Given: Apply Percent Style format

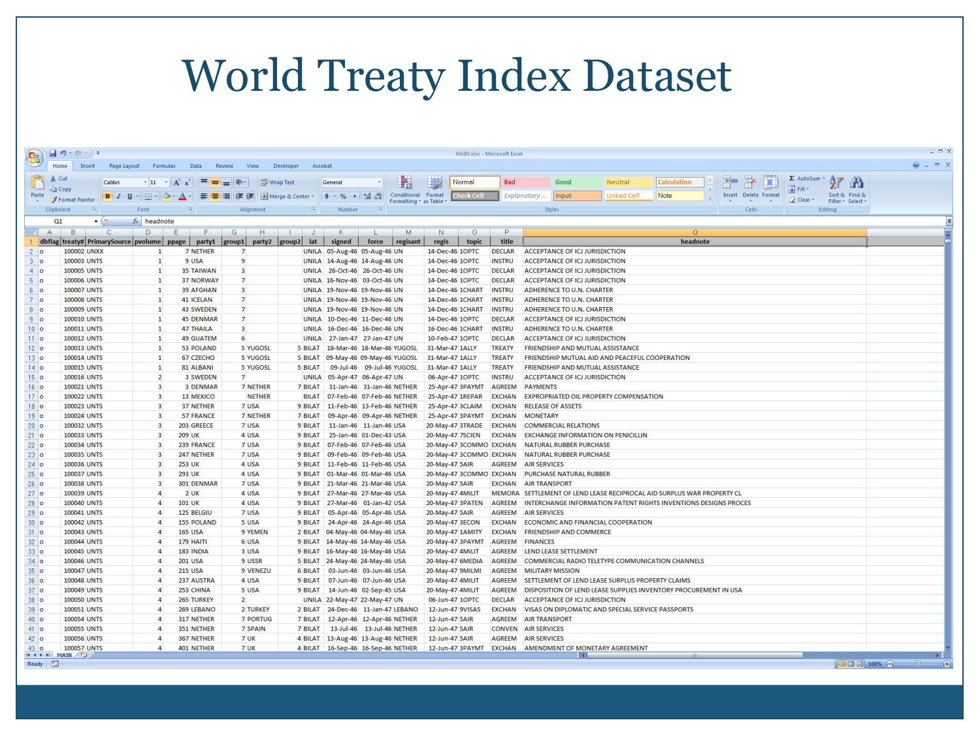Looking at the screenshot, I should 343,197.
